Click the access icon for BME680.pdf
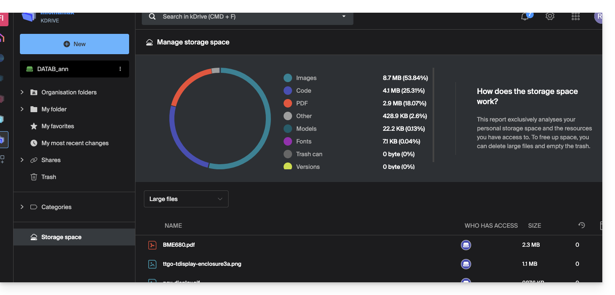The image size is (615, 295). pyautogui.click(x=466, y=245)
